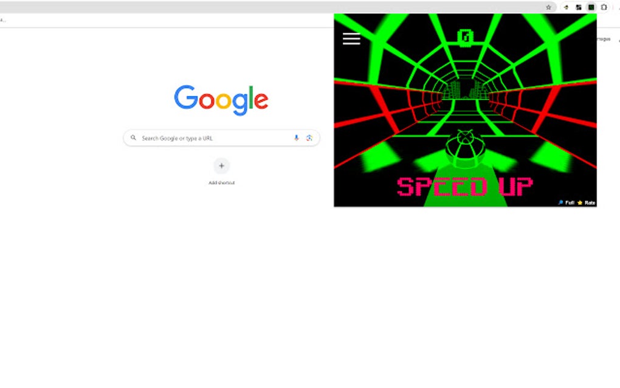The width and height of the screenshot is (620, 388).
Task: Click the yellow star Rate icon
Action: (x=580, y=203)
